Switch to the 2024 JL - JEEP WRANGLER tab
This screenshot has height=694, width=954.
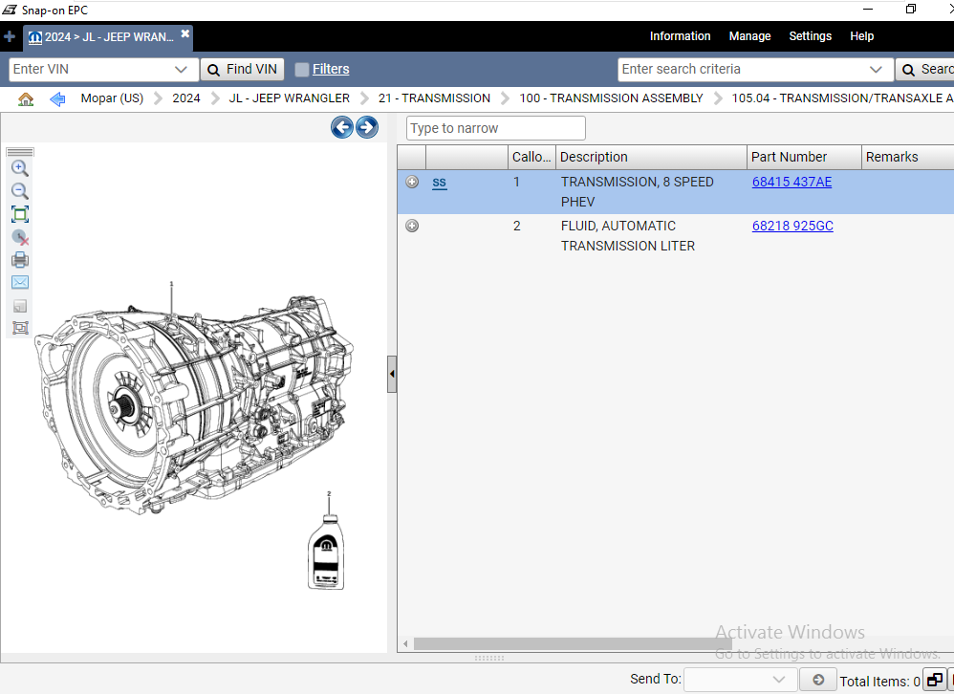[105, 36]
